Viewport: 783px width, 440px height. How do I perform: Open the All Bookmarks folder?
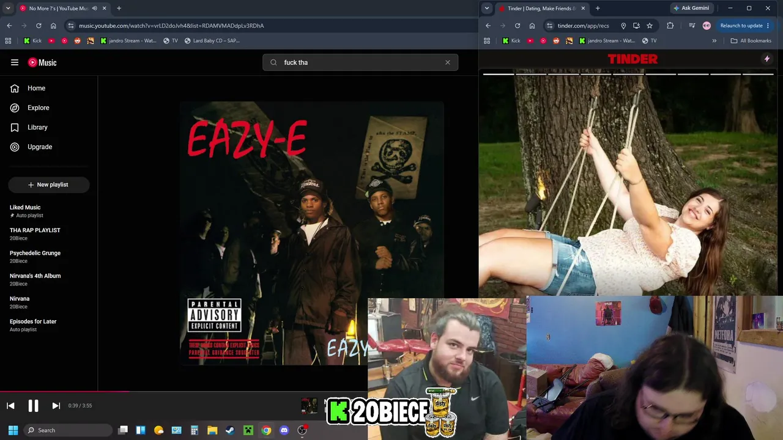pos(751,41)
